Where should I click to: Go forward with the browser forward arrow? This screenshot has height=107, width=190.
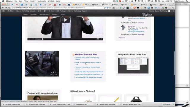6,8
